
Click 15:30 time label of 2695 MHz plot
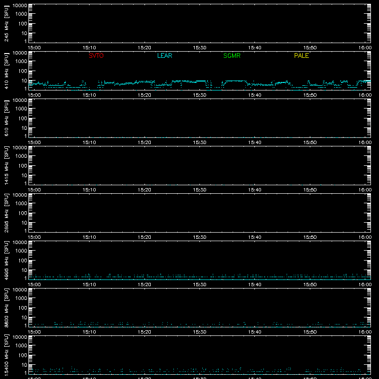(199, 237)
